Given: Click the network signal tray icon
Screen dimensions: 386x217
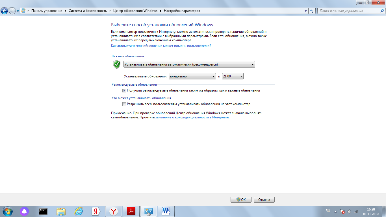Looking at the screenshot, I should click(356, 211).
